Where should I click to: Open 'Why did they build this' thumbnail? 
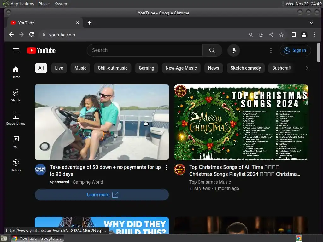102,225
